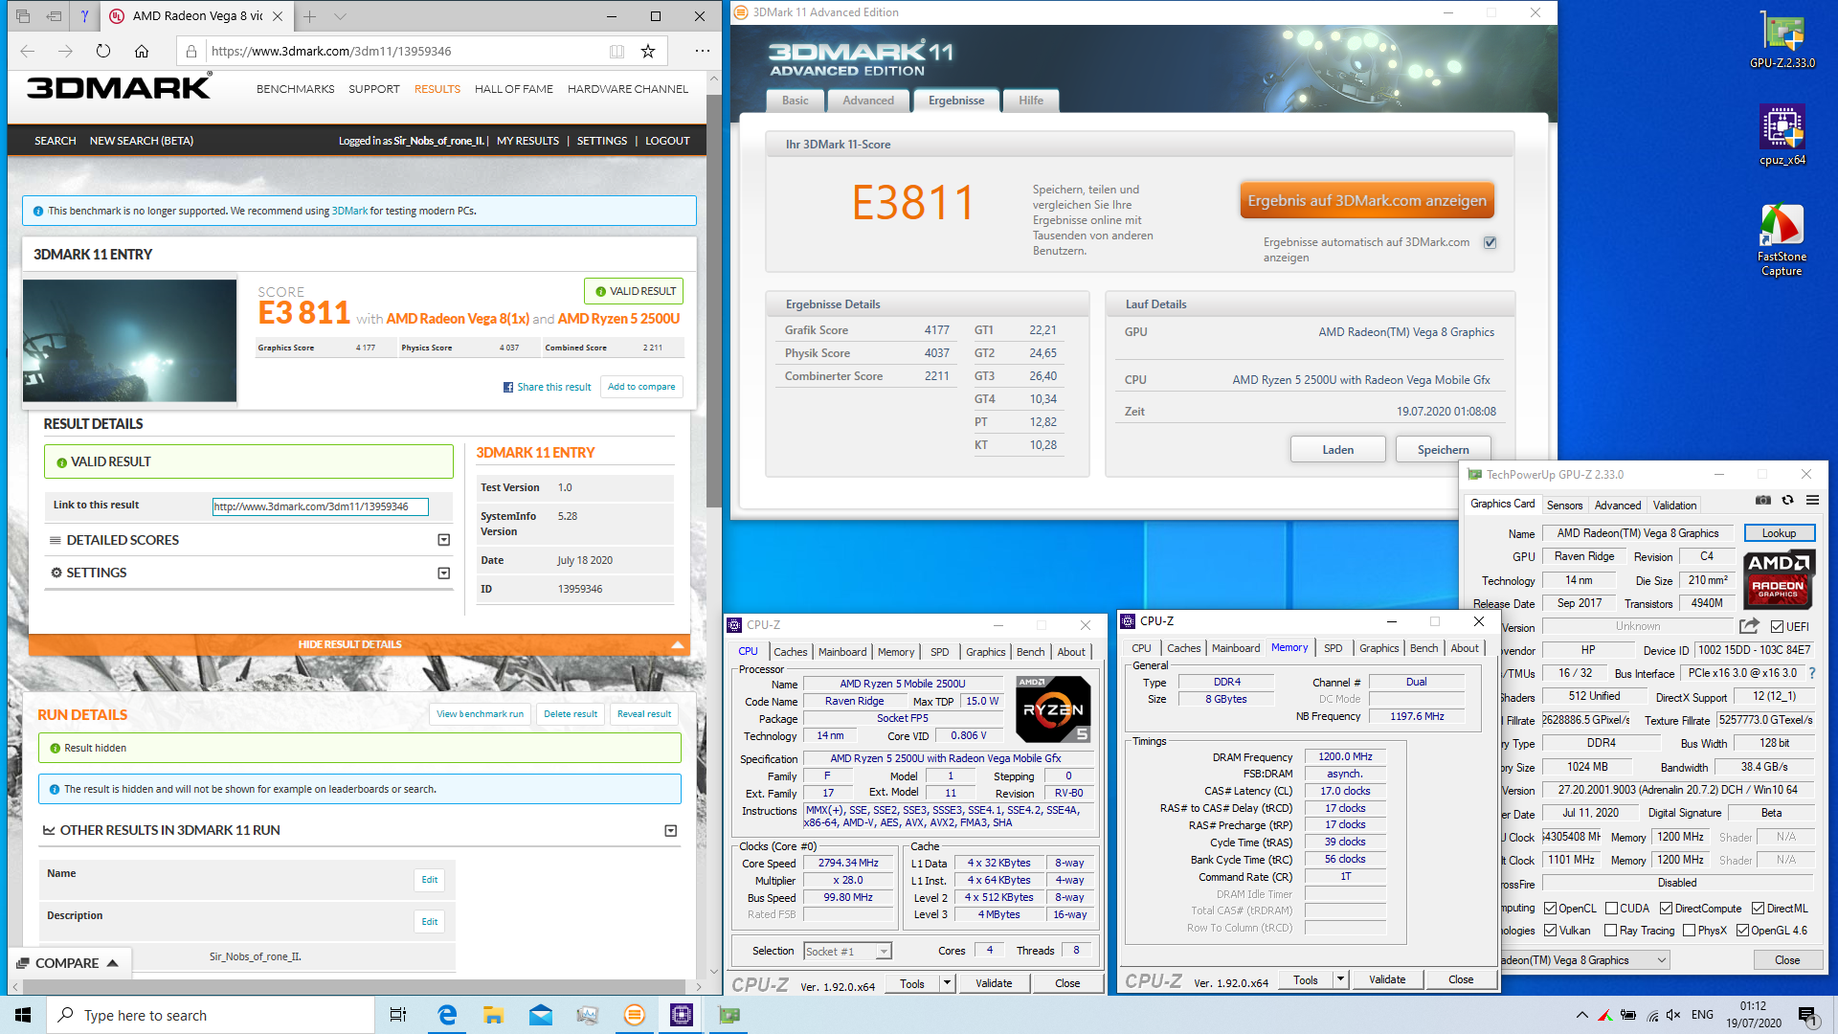This screenshot has width=1838, height=1034.
Task: Collapse result details arrow on orange bar
Action: (678, 644)
